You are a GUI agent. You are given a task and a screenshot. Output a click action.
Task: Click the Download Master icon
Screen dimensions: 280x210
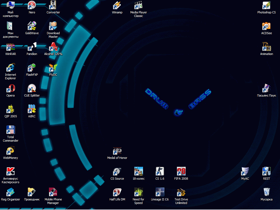click(53, 26)
